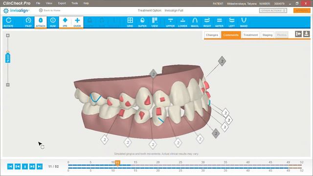Toggle IPR display
313x176 pixels.
click(65, 22)
